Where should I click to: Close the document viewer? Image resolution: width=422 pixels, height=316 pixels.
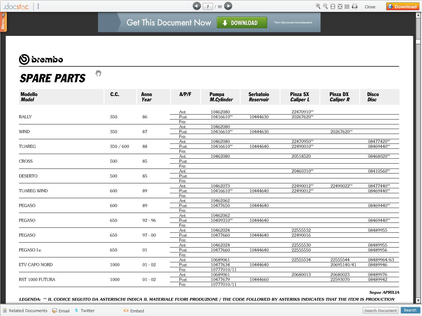point(370,7)
